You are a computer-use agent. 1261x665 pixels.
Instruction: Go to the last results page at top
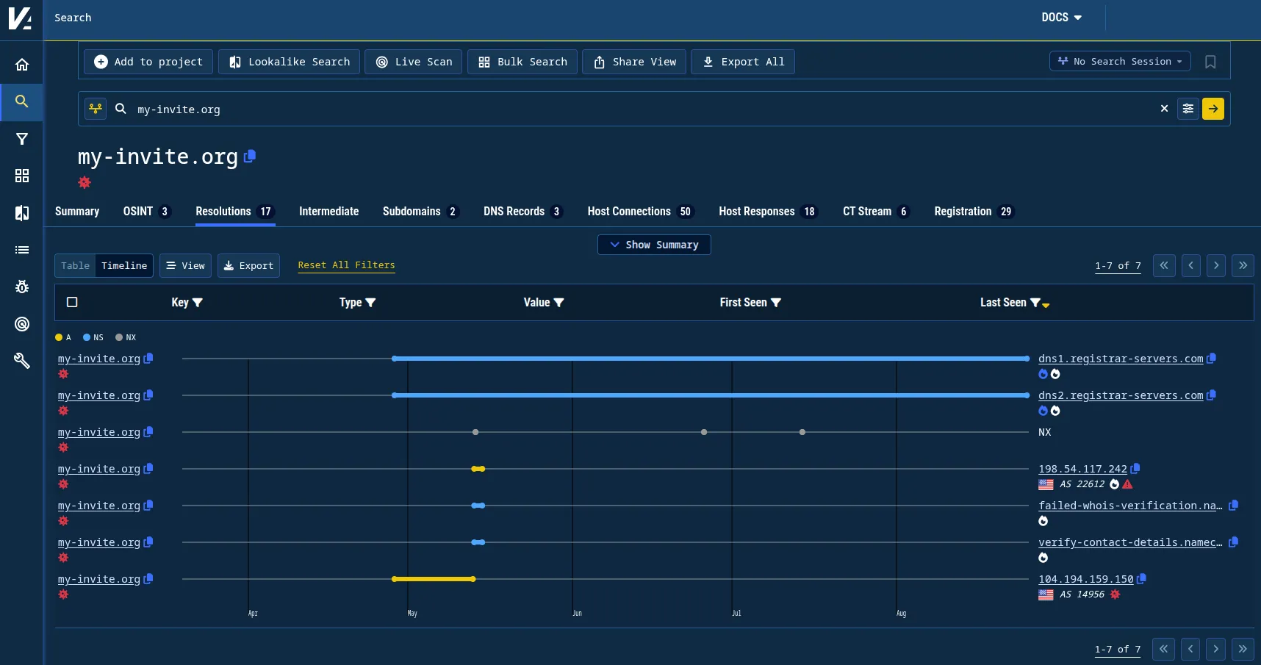coord(1243,265)
